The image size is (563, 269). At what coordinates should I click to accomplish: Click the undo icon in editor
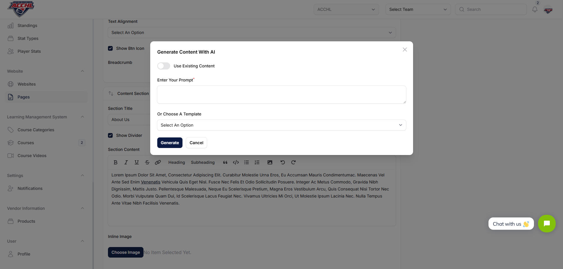click(283, 162)
